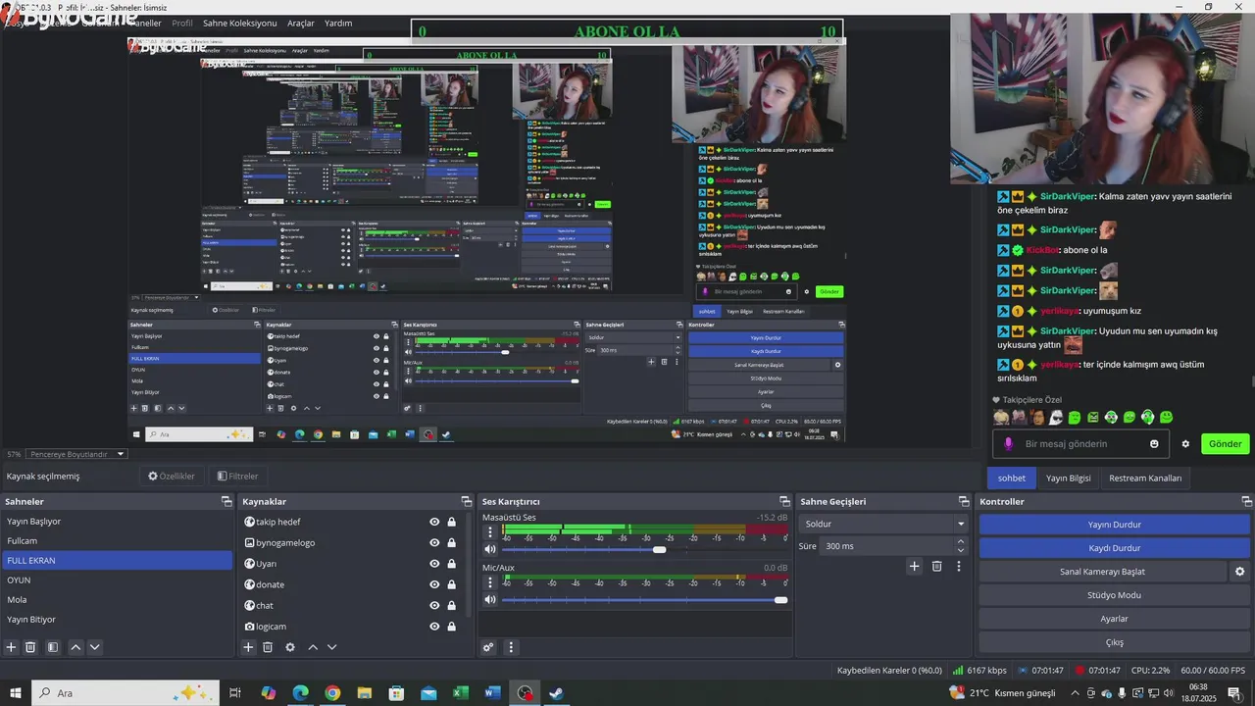Move source up arrow in Kaynaklar

point(313,647)
